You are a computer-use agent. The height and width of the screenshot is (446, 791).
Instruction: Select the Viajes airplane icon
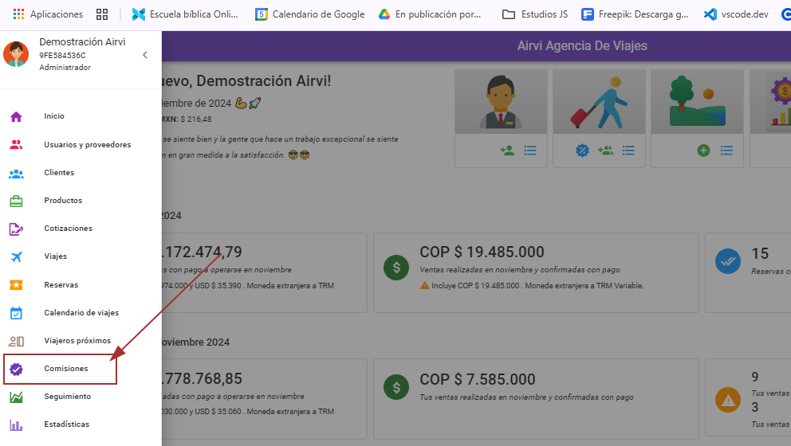click(x=16, y=256)
